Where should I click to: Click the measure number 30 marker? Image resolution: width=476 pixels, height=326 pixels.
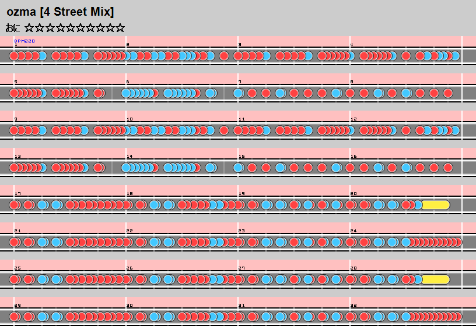pos(129,306)
